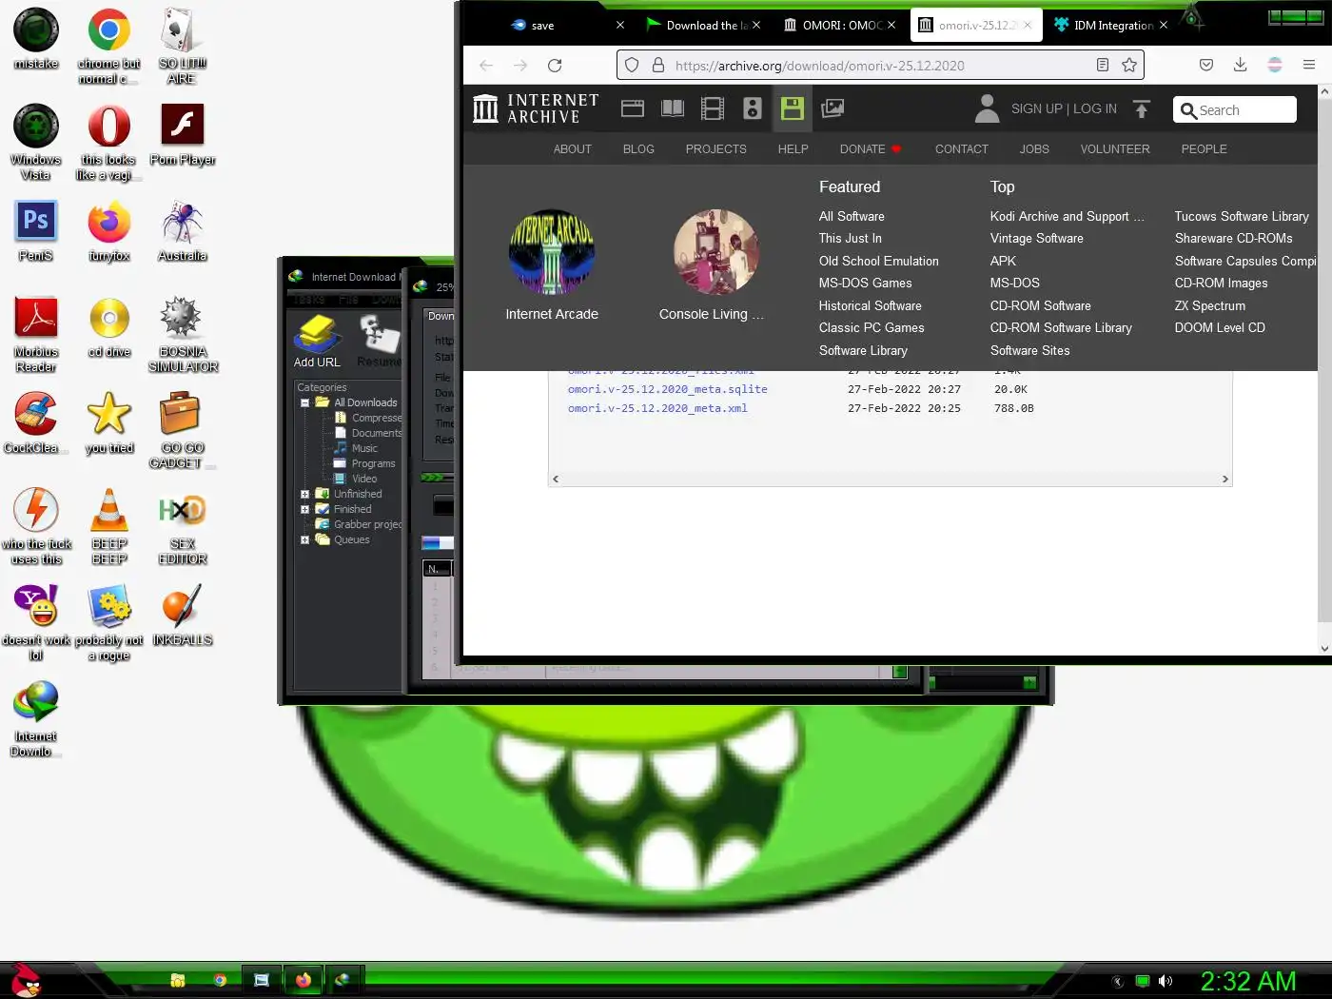Go back with the Firefox back arrow
Screen dimensions: 1332x999
click(486, 65)
